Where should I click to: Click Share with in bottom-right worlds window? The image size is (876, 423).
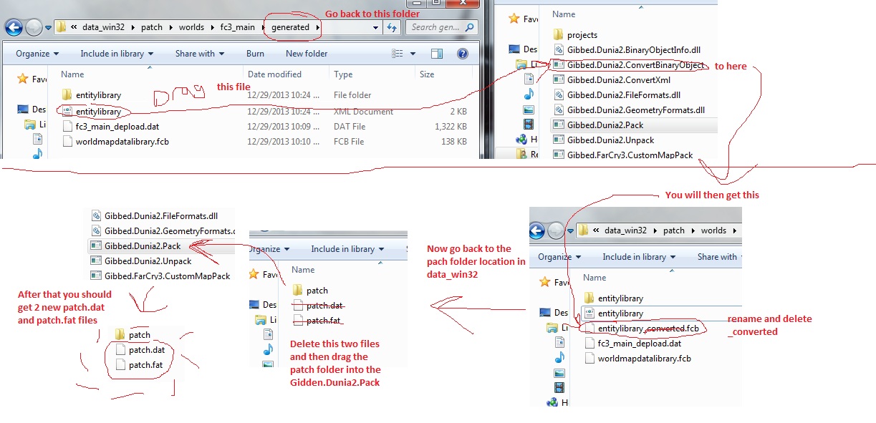[x=717, y=257]
